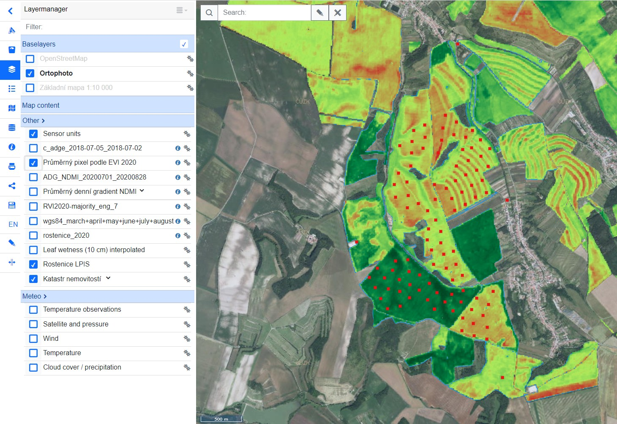617x424 pixels.
Task: Toggle the Ortophoto base layer checkbox
Action: click(x=30, y=73)
